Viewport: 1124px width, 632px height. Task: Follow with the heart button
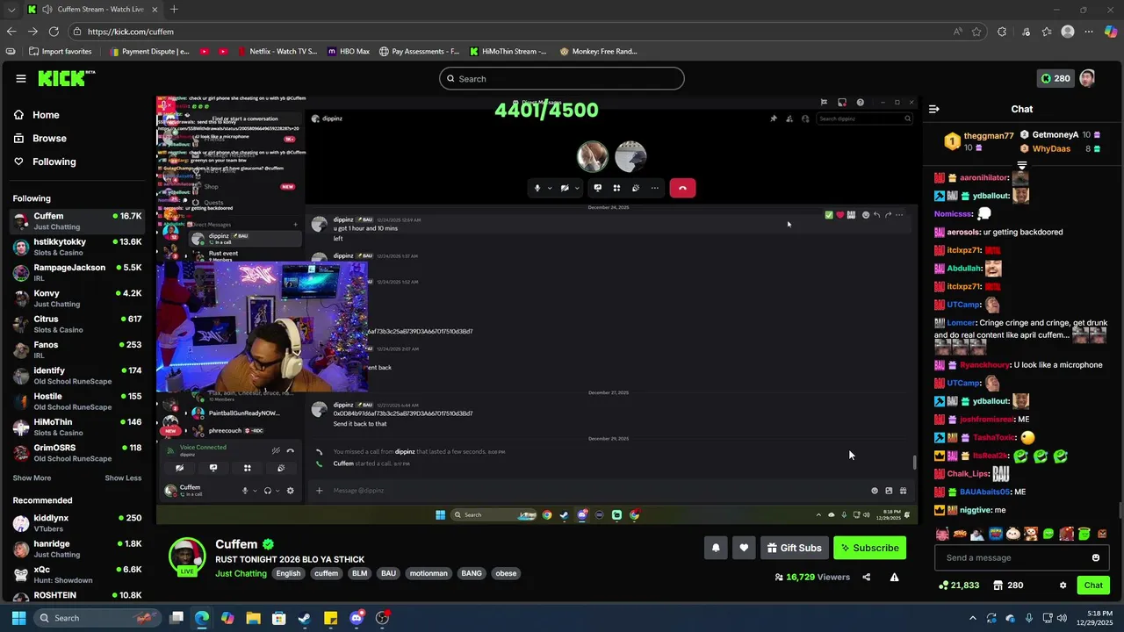tap(744, 548)
